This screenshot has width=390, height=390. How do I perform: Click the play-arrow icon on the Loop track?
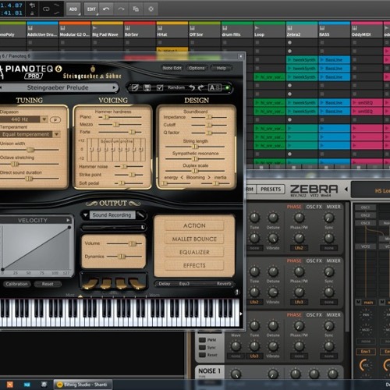257,28
